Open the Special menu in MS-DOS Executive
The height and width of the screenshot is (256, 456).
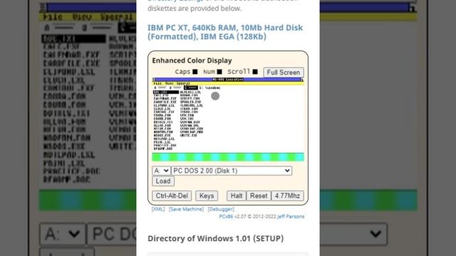pyautogui.click(x=183, y=84)
